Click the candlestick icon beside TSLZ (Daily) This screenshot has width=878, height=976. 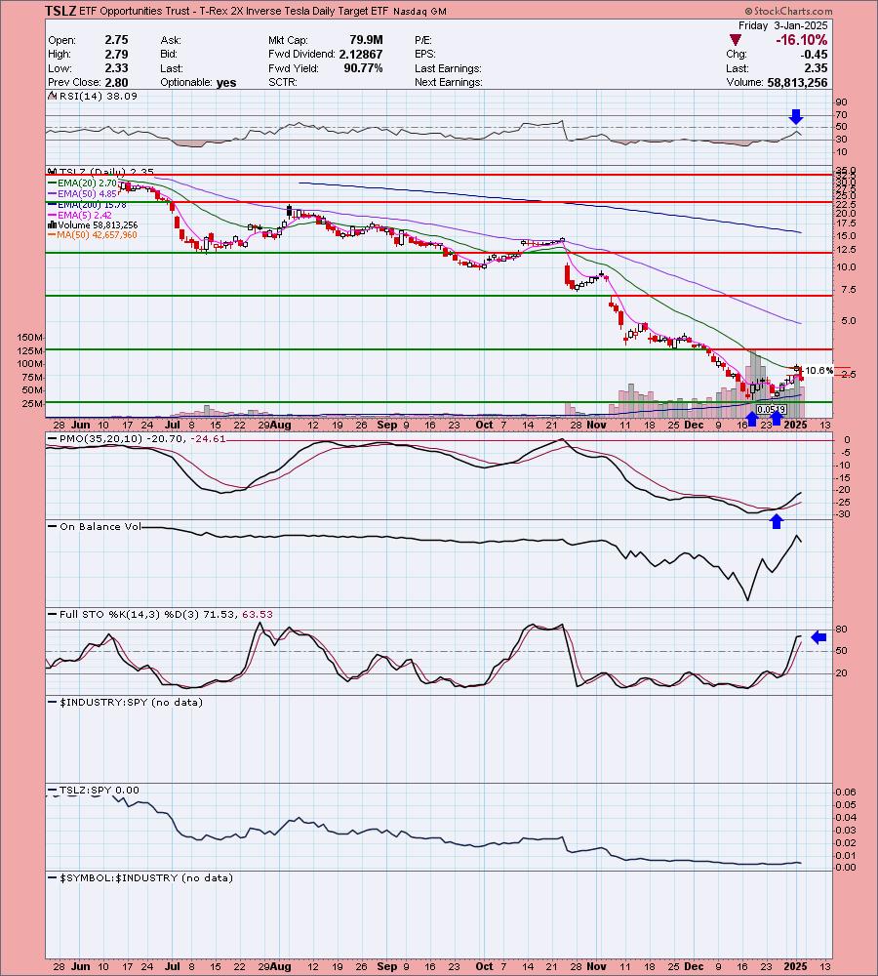(x=53, y=172)
